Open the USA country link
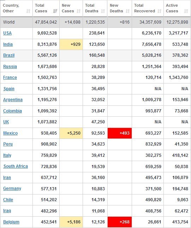191x228 pixels. [x=7, y=33]
